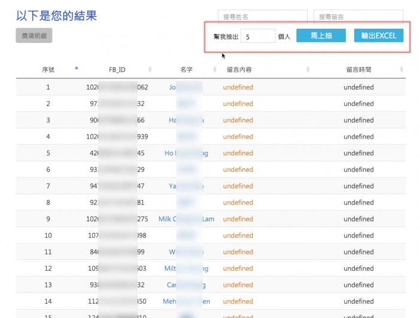Image resolution: width=419 pixels, height=318 pixels.
Task: Click the 序號 column header text
Action: pos(48,69)
